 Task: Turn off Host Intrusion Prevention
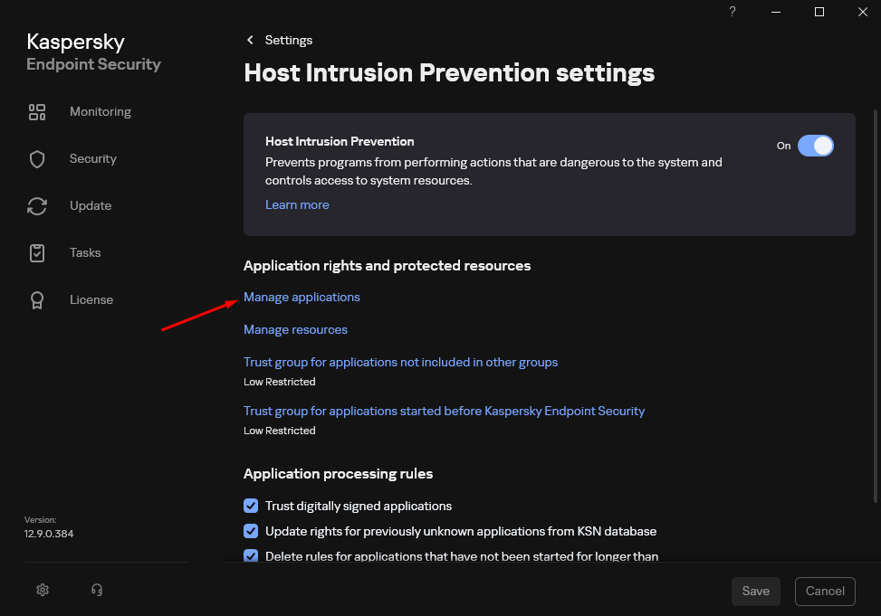pos(816,146)
